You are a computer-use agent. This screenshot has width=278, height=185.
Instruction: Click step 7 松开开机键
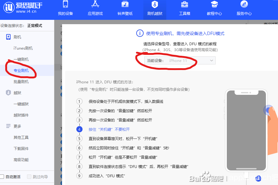[x=123, y=157]
